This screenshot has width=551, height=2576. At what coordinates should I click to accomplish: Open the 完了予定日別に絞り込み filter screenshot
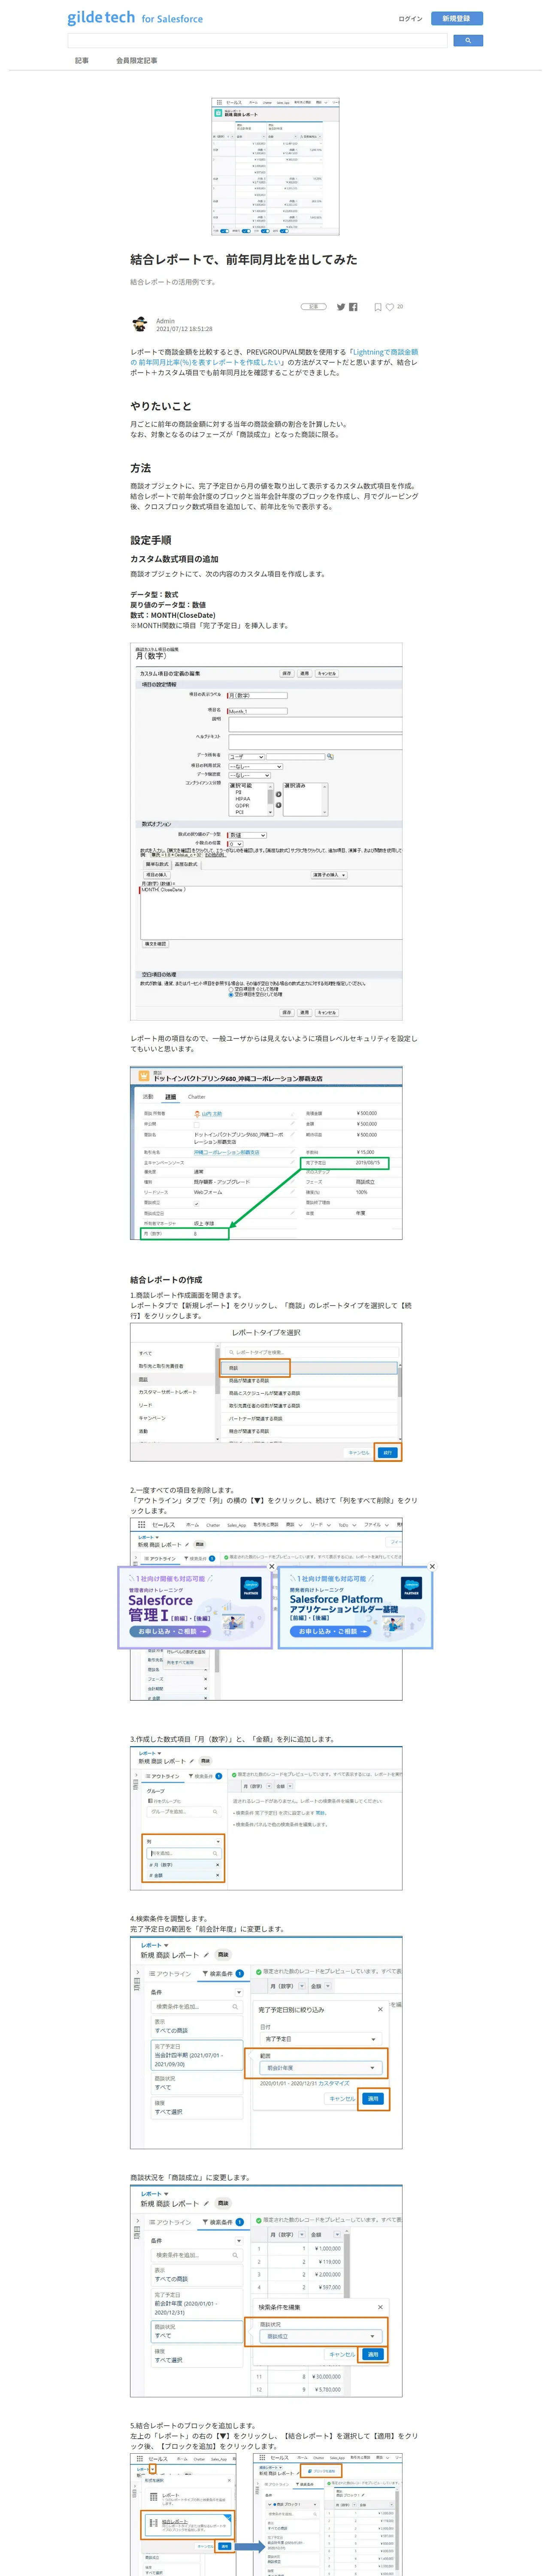point(266,2044)
